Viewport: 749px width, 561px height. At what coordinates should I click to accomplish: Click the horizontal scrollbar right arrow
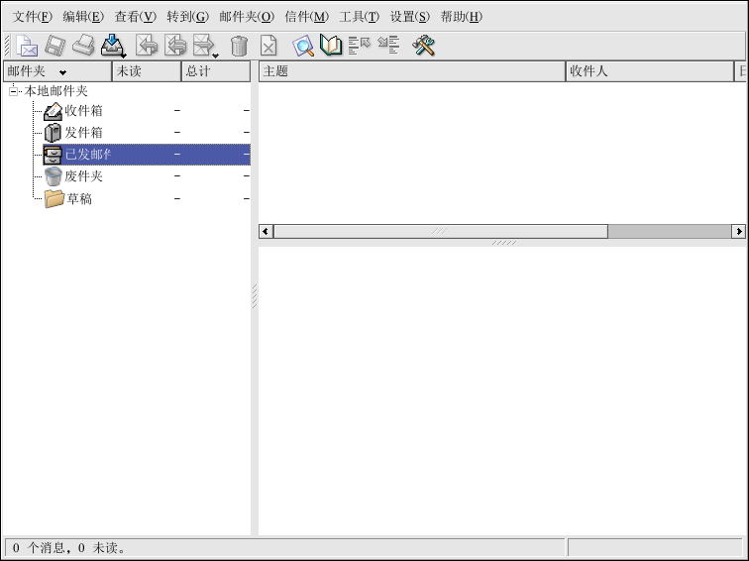[x=738, y=231]
